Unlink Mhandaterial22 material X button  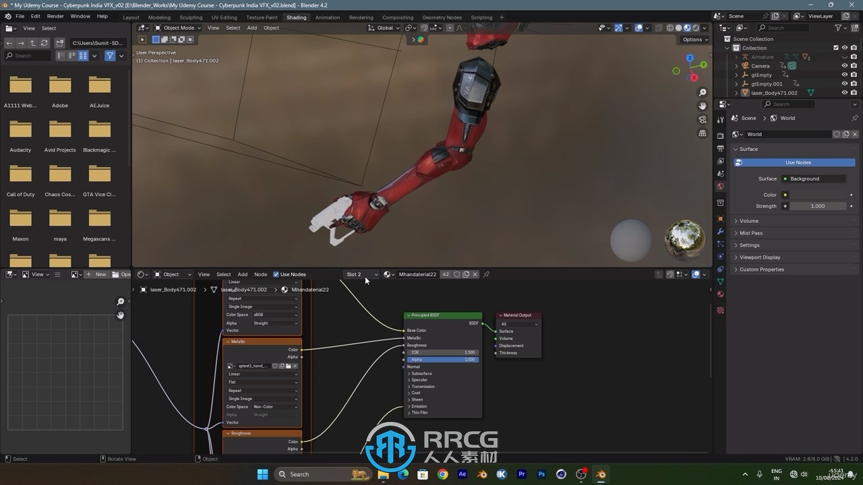475,274
